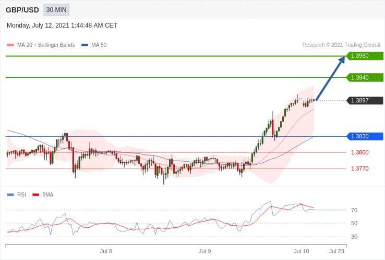Click the pink MA 20 legend swatch
The image size is (385, 260).
click(x=10, y=45)
